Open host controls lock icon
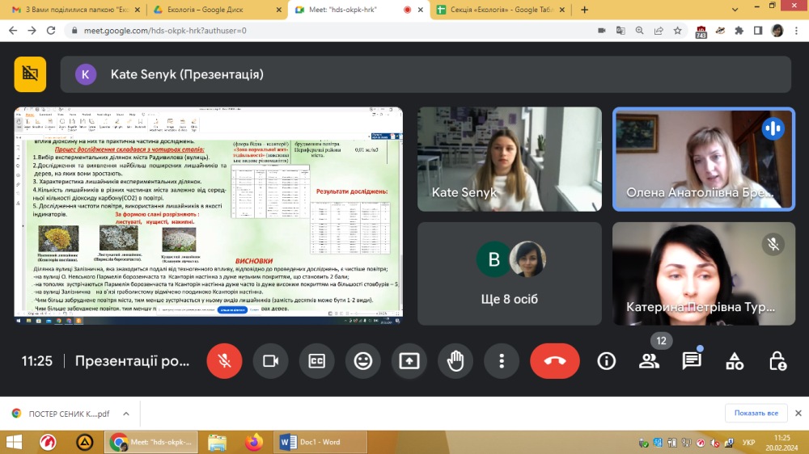 point(777,361)
